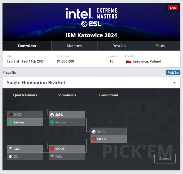
Task: Click the Falcons logo in quarter-finals
Action: 10,122
